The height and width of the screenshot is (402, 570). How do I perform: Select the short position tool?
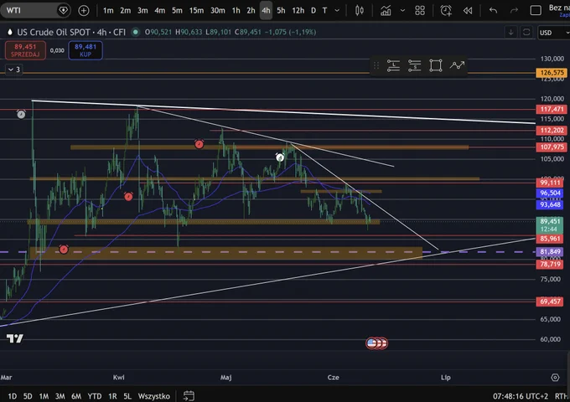coord(414,65)
